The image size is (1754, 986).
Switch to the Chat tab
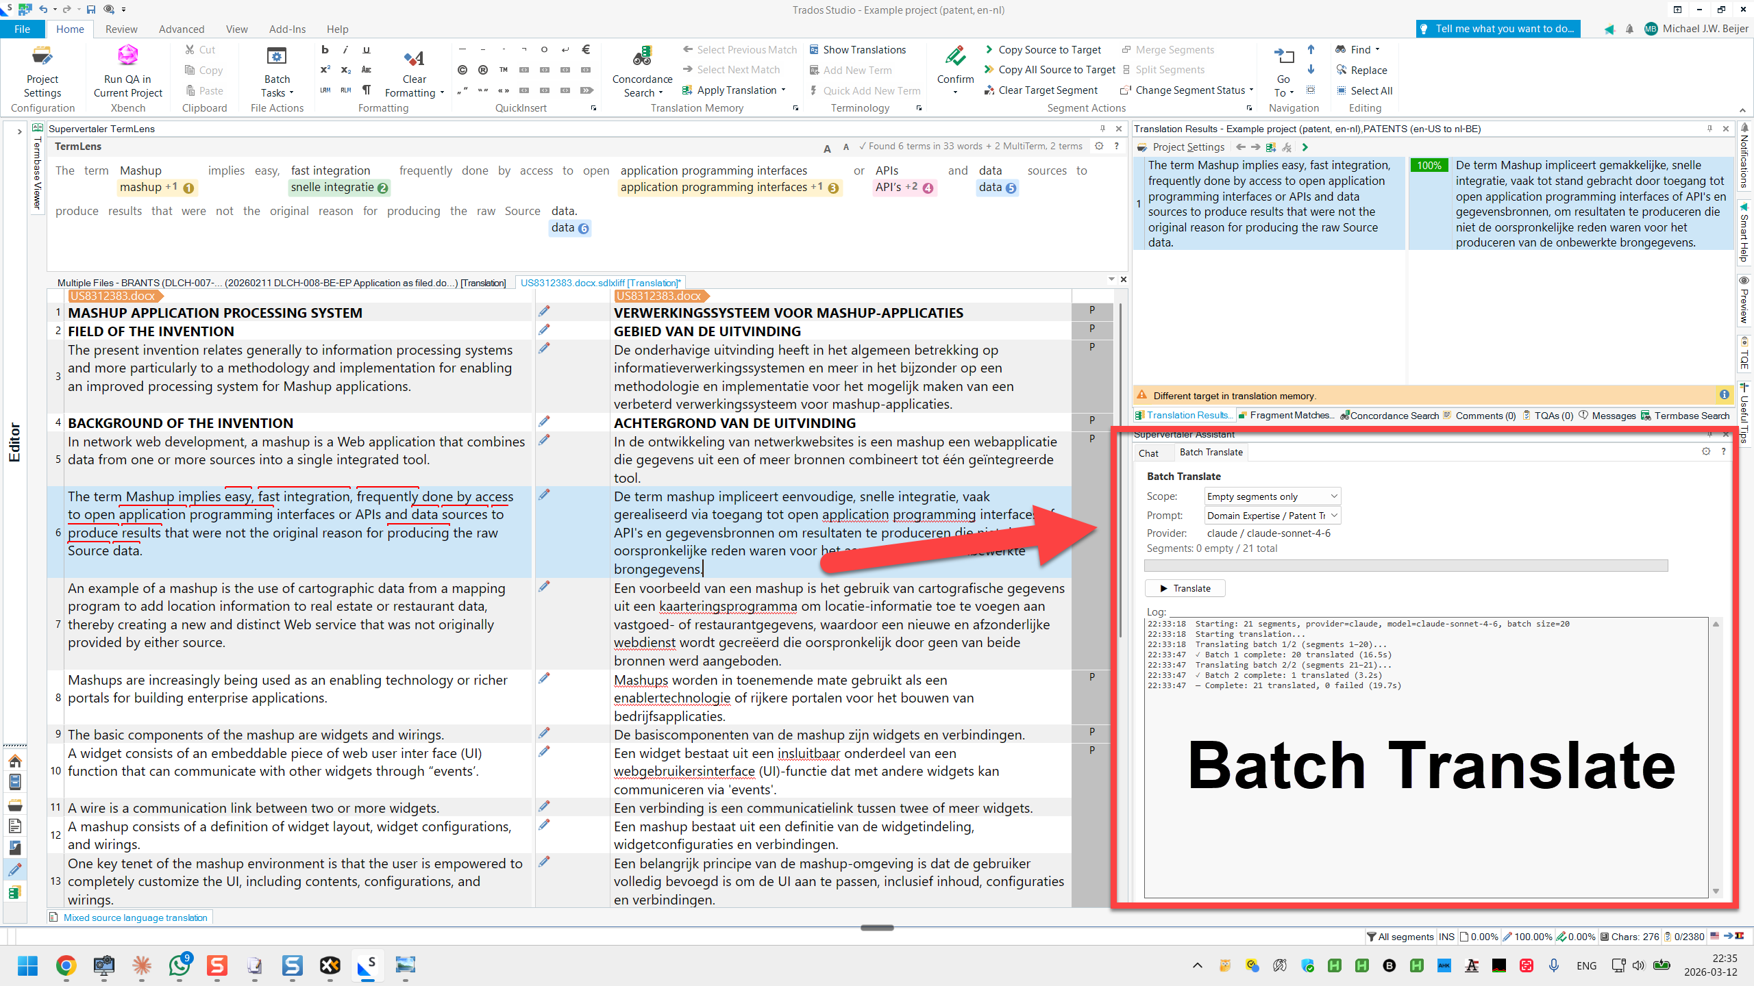click(1148, 453)
